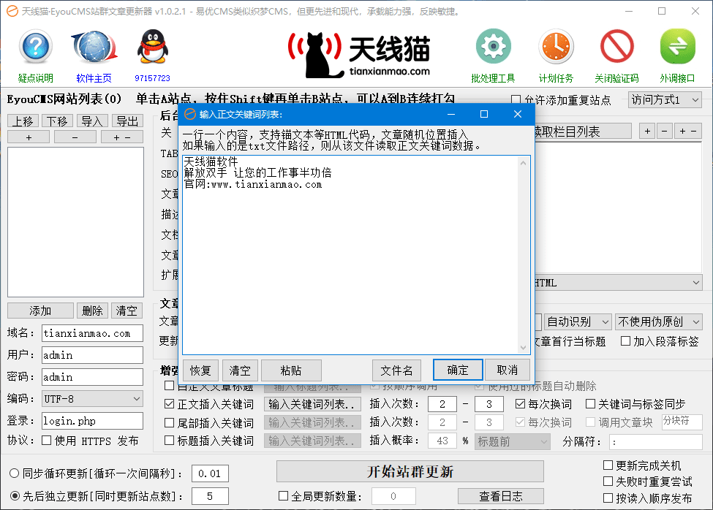
Task: Click the 同时更新站点数 field showing 5
Action: coord(210,496)
